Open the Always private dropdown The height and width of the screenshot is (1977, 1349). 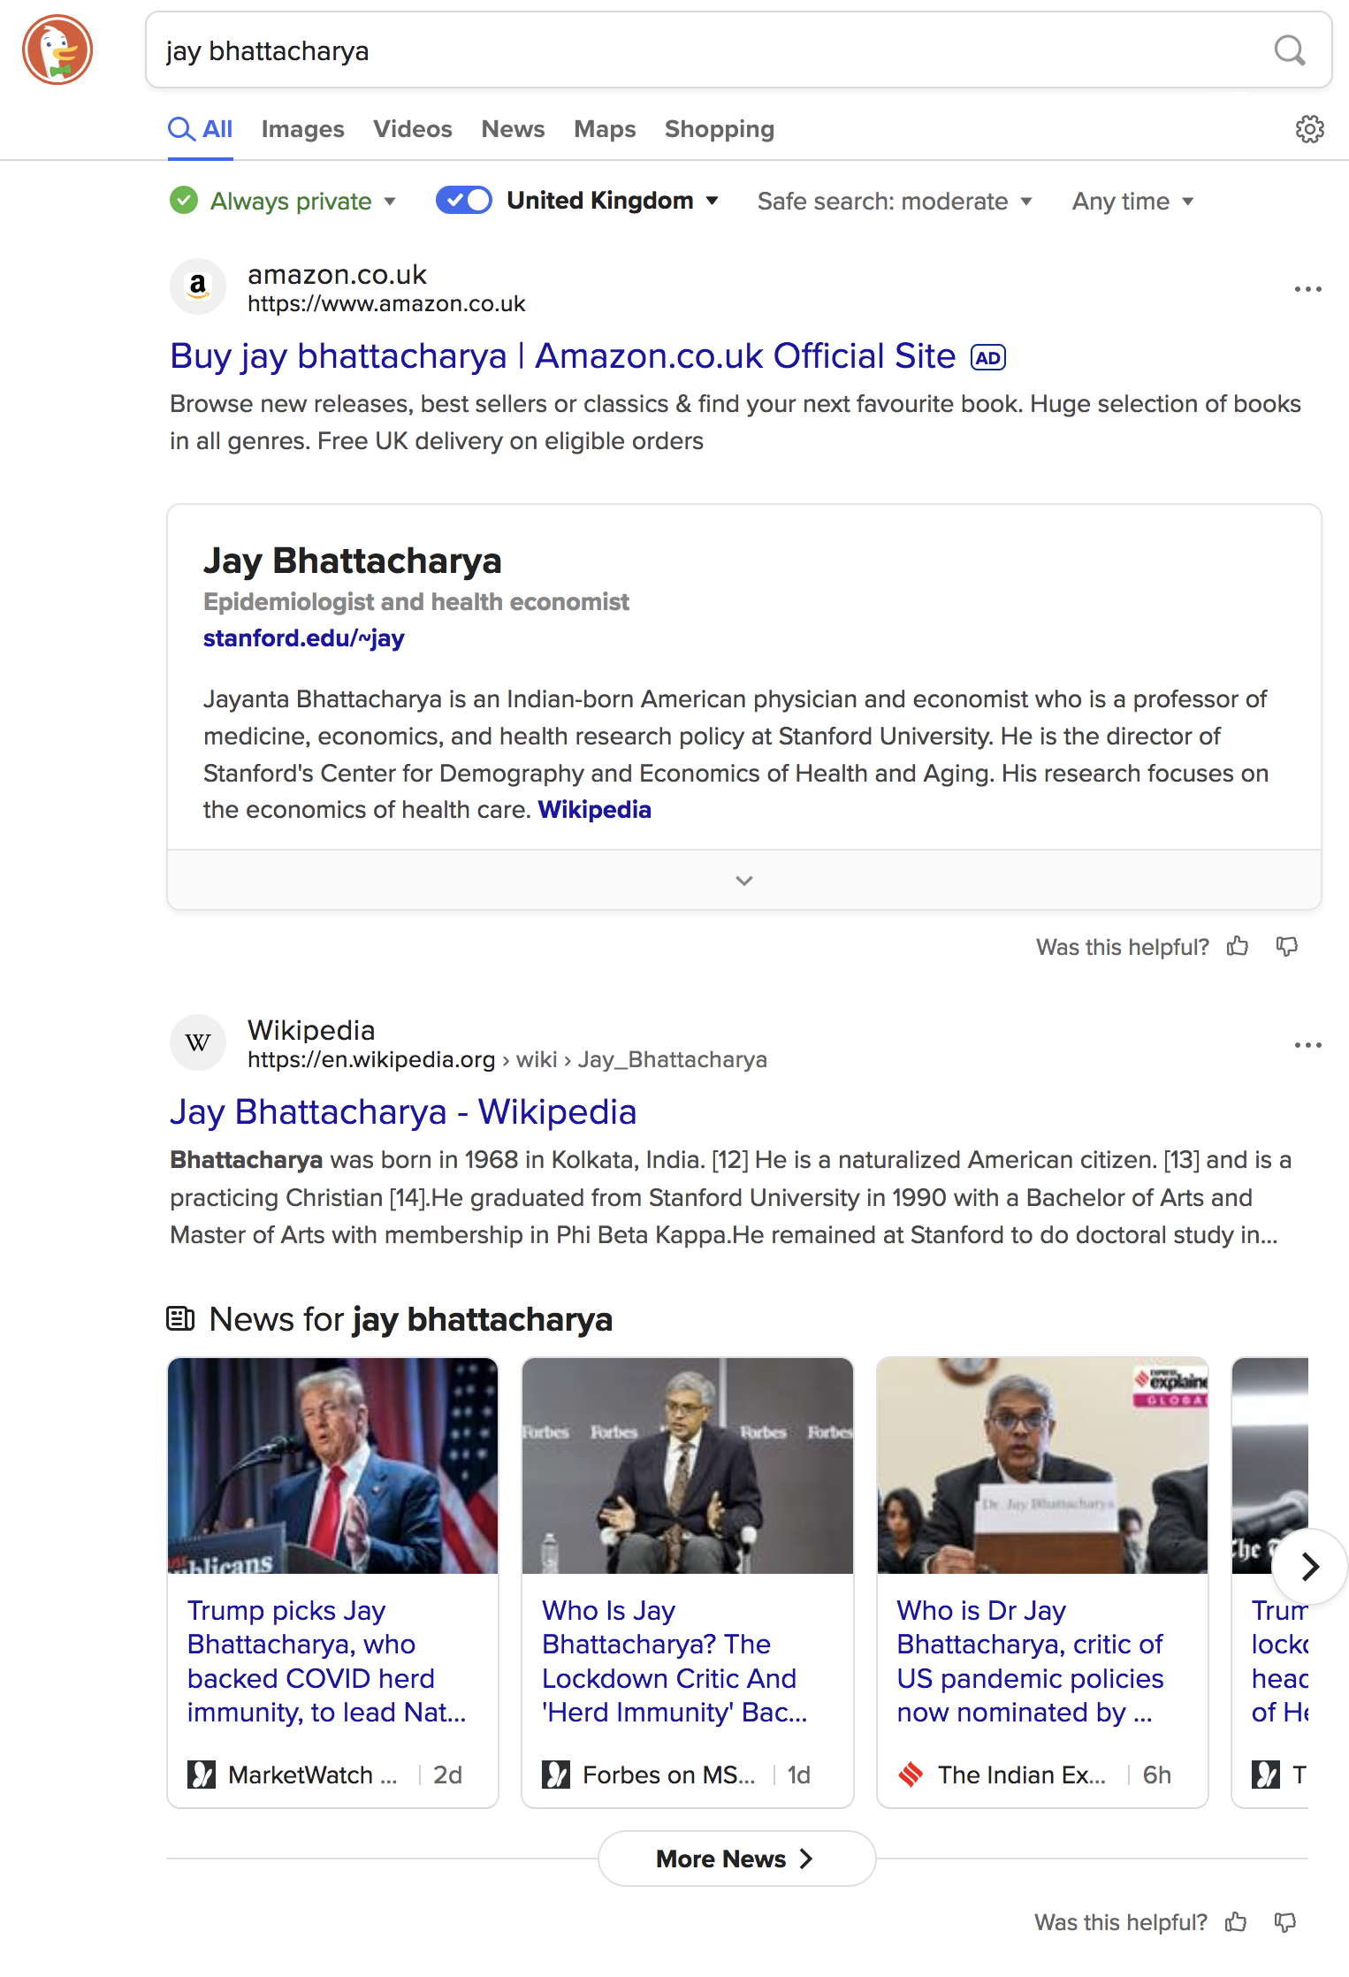point(283,202)
